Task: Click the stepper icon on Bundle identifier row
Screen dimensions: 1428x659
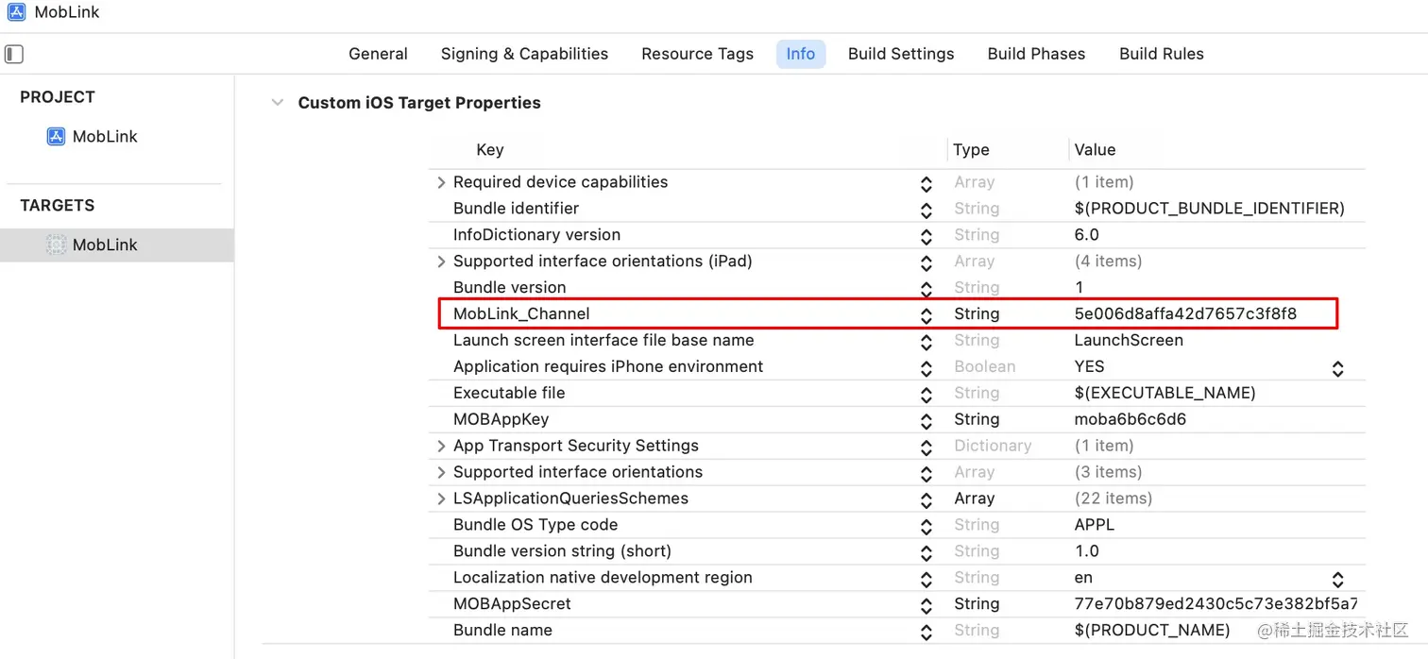Action: click(x=926, y=209)
